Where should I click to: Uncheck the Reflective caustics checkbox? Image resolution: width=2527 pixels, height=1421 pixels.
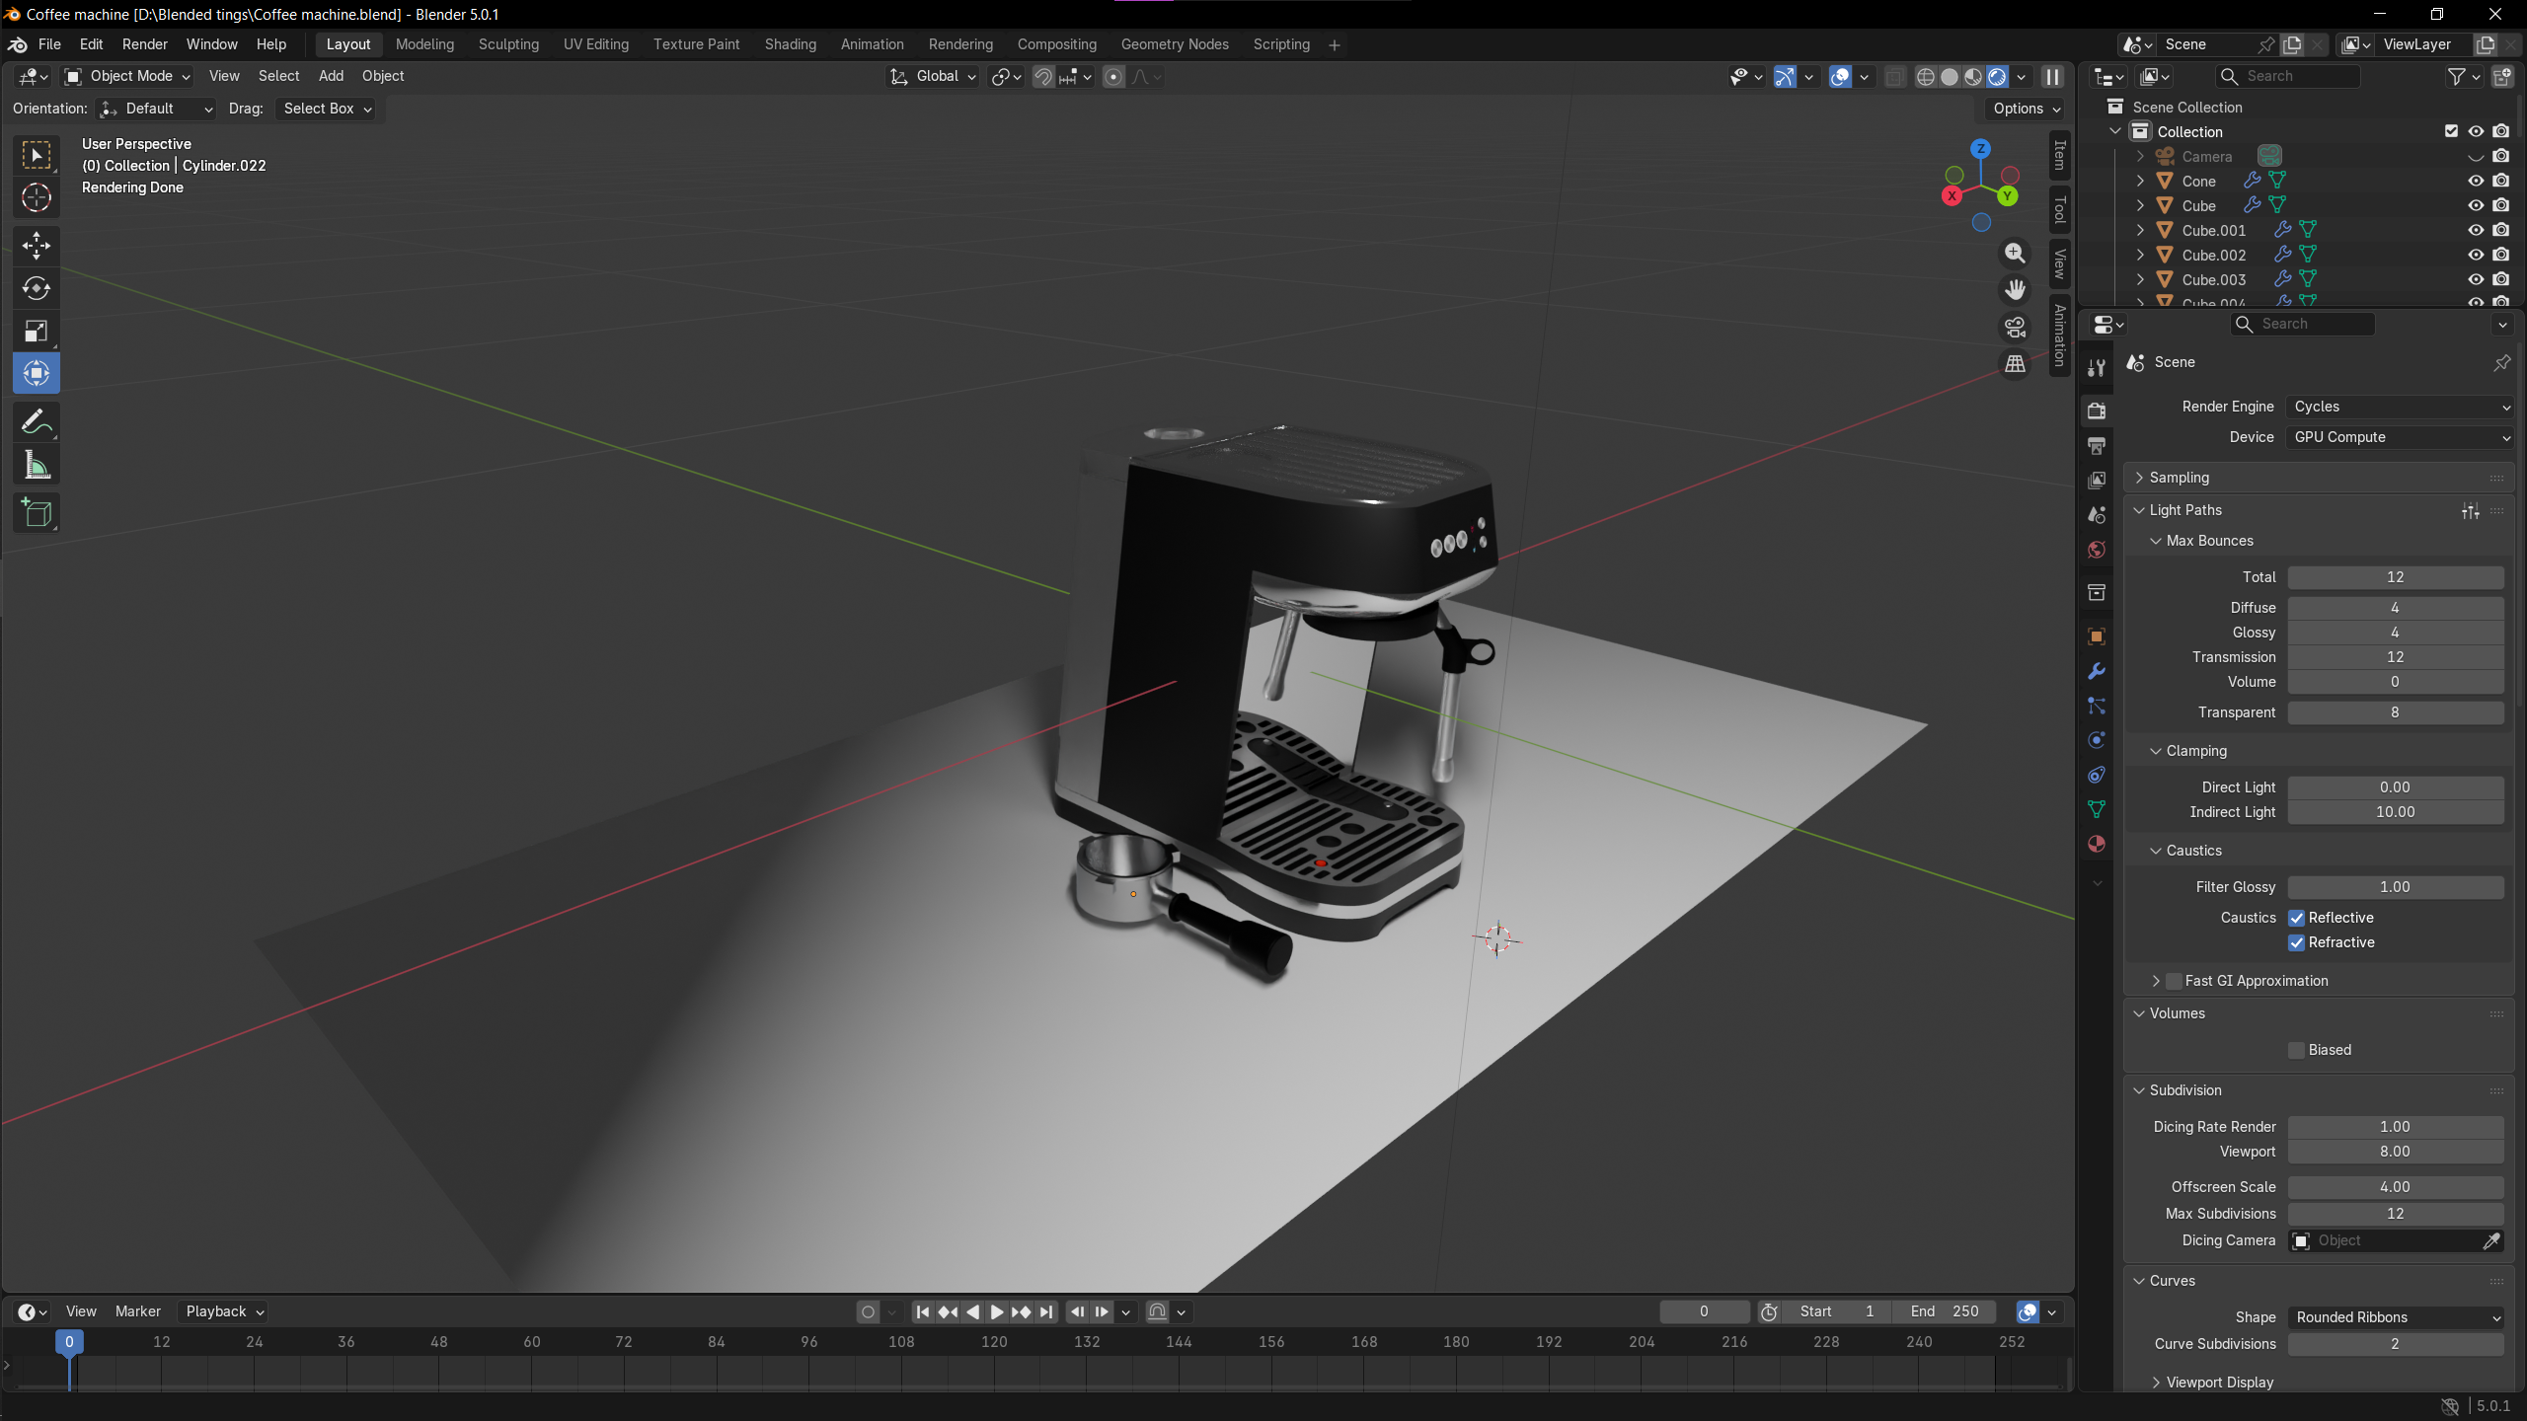pyautogui.click(x=2297, y=918)
